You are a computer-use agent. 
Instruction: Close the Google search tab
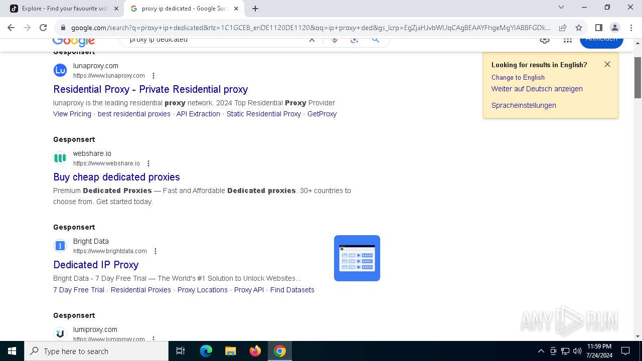tap(236, 9)
